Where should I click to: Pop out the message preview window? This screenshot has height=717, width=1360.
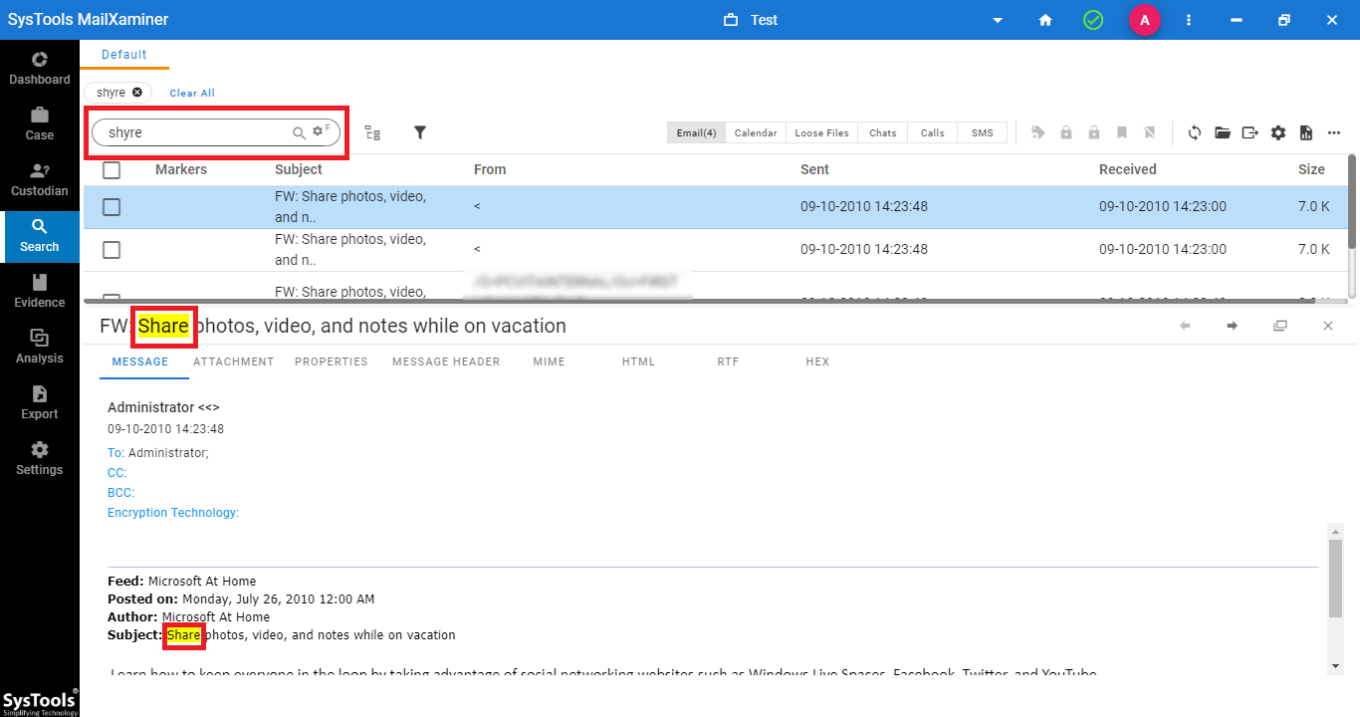1280,326
